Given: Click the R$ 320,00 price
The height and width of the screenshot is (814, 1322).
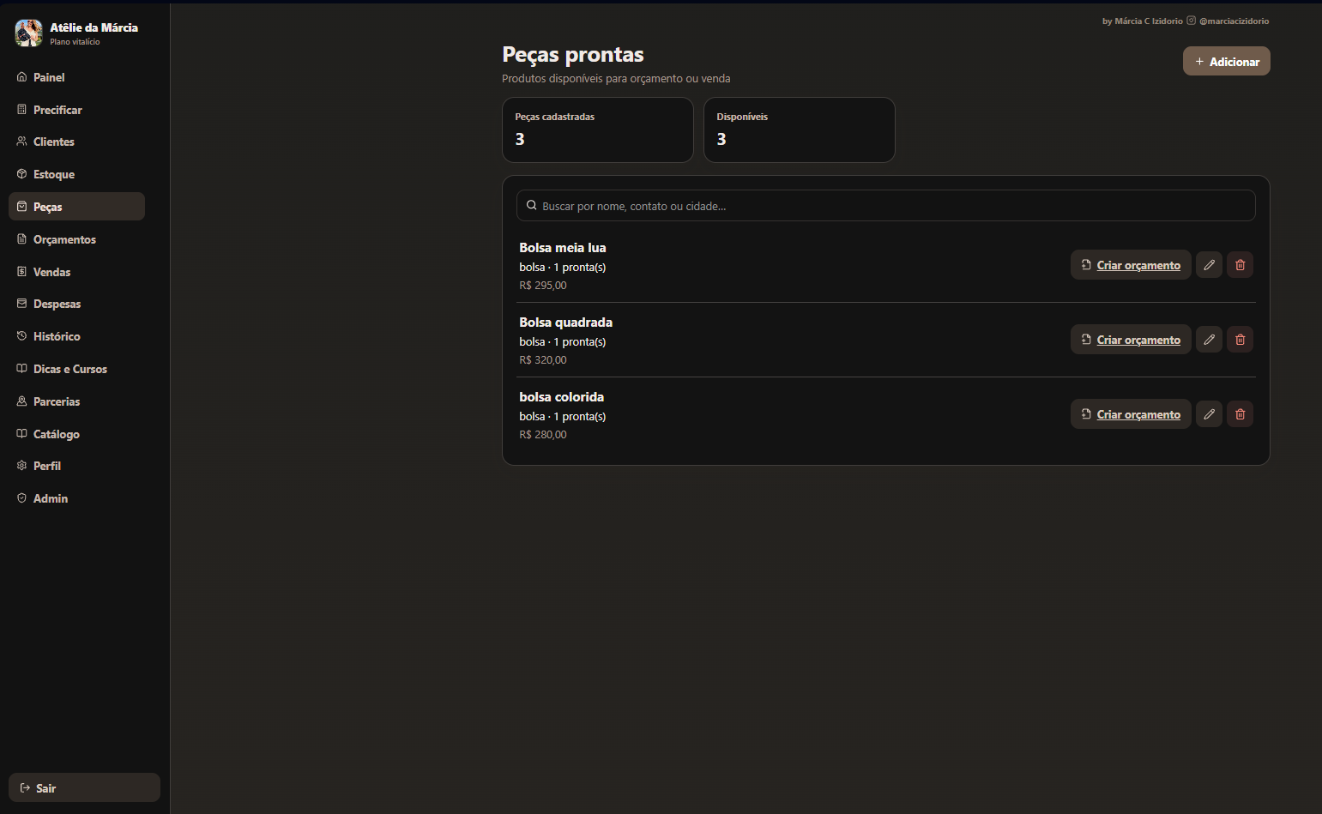Looking at the screenshot, I should pyautogui.click(x=543, y=360).
